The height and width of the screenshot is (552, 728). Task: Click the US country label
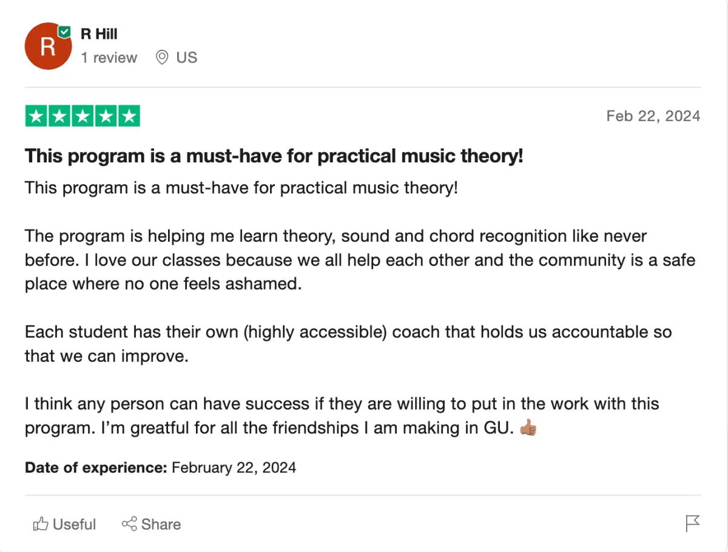pyautogui.click(x=186, y=58)
